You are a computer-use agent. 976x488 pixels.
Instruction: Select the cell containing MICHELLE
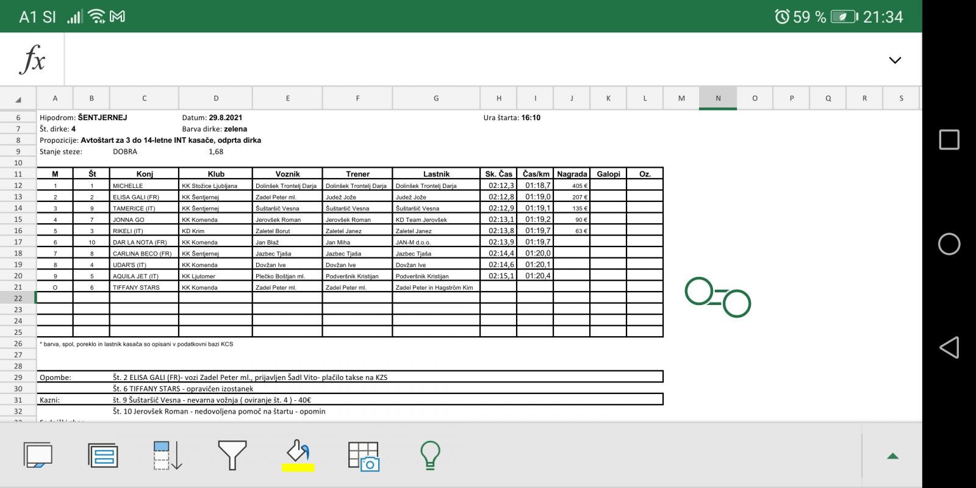tap(144, 185)
